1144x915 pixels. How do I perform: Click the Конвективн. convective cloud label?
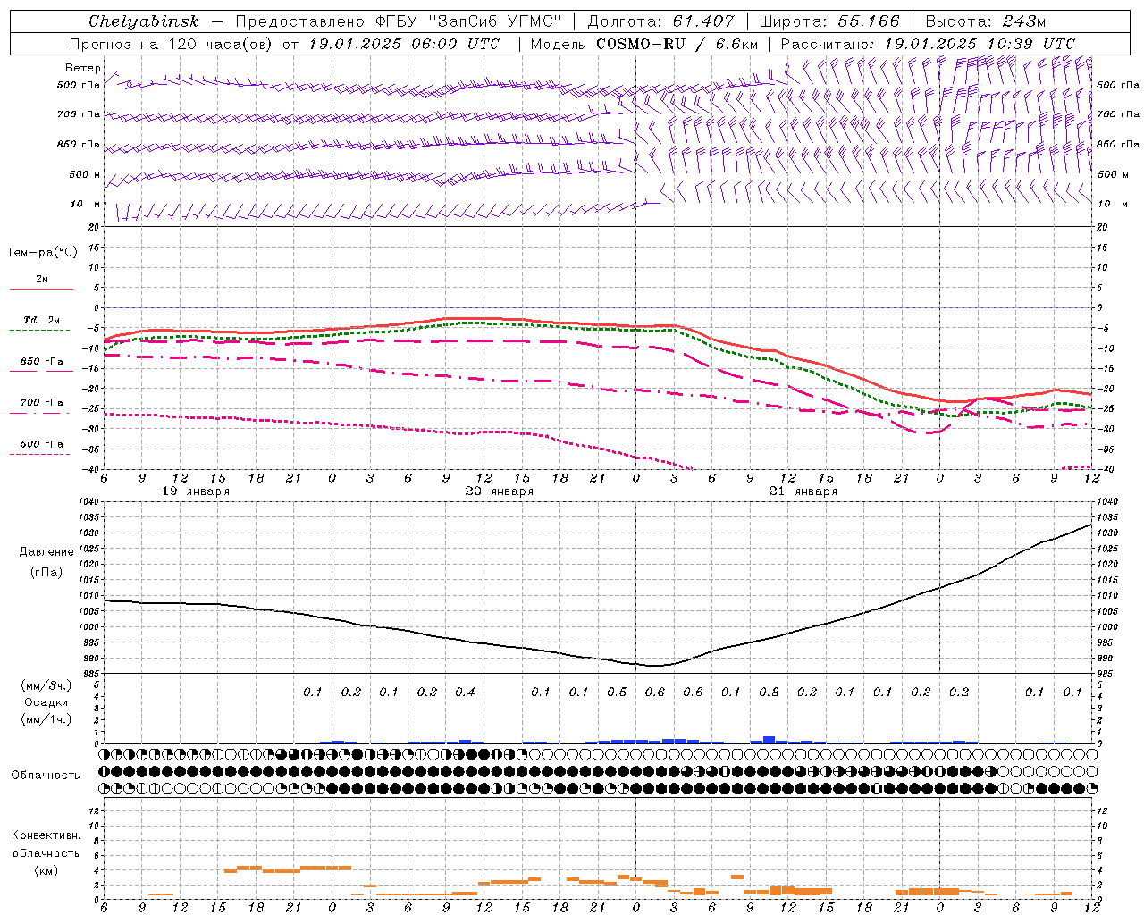point(46,835)
